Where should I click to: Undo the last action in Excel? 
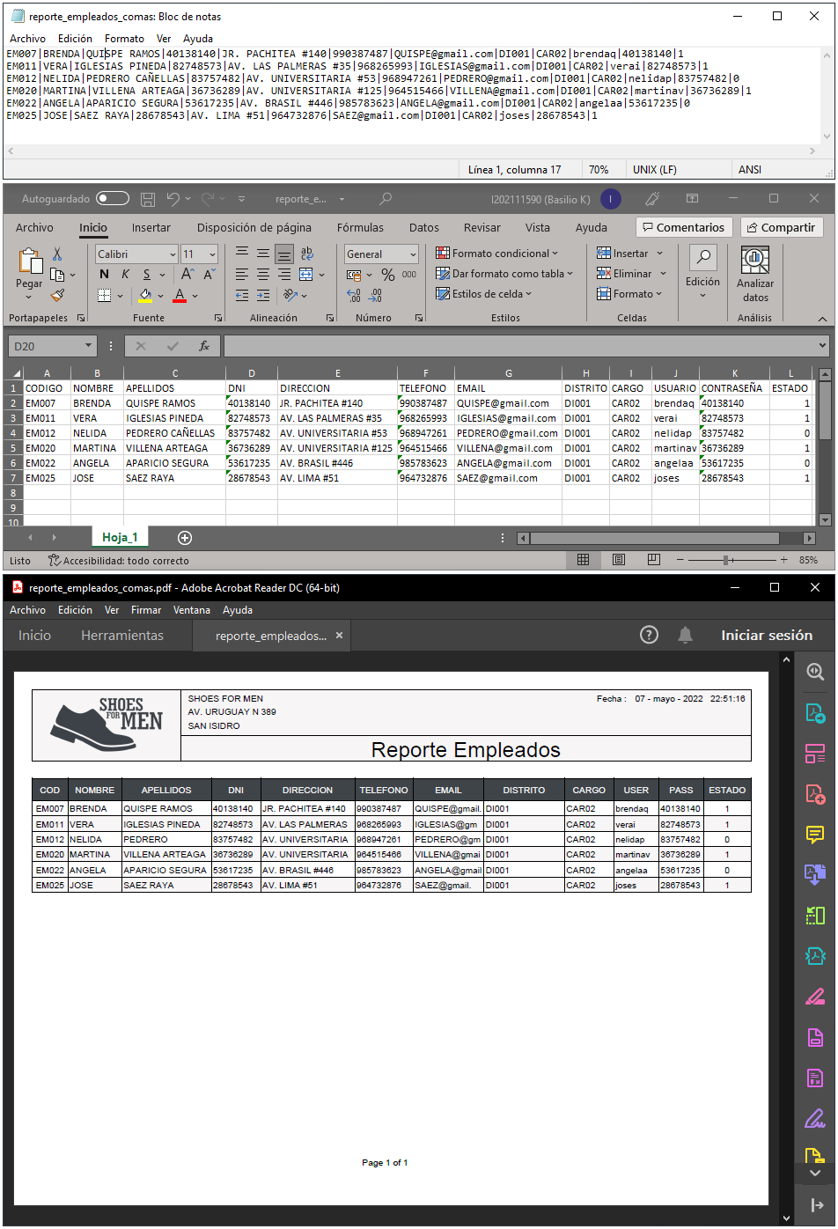[x=173, y=199]
